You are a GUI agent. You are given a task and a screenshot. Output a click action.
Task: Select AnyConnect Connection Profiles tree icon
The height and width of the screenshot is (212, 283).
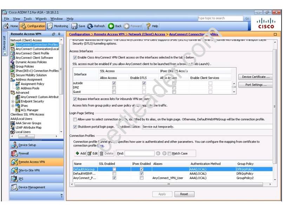pos(12,45)
